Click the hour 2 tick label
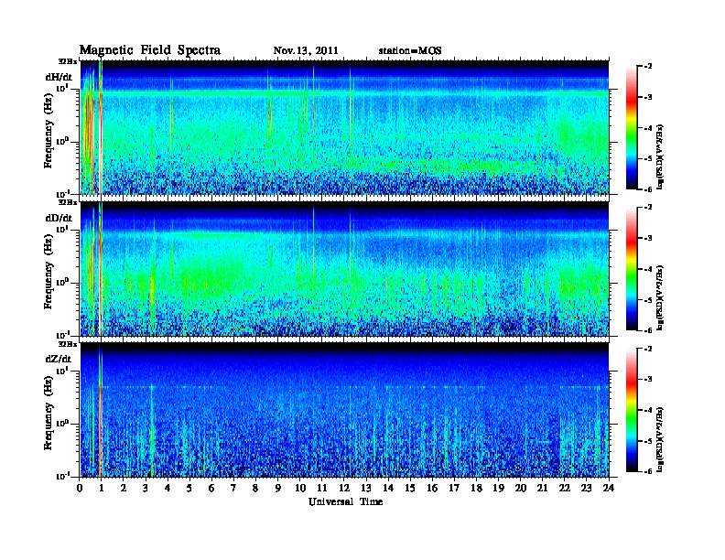This screenshot has height=560, width=725. pyautogui.click(x=124, y=488)
